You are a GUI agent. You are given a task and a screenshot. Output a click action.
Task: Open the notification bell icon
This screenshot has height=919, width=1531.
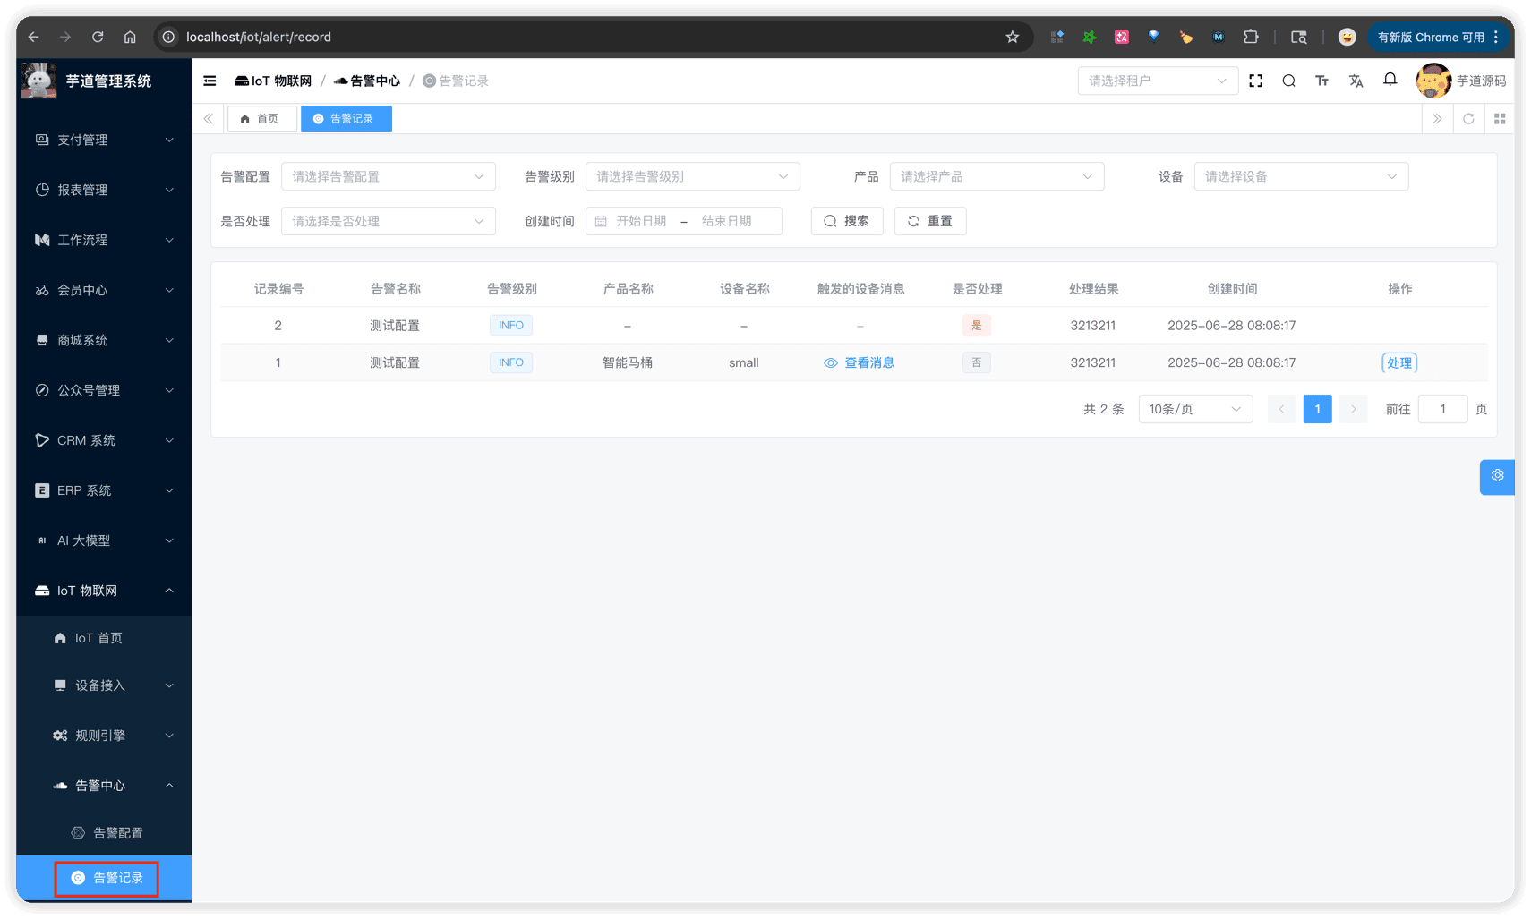pos(1390,80)
